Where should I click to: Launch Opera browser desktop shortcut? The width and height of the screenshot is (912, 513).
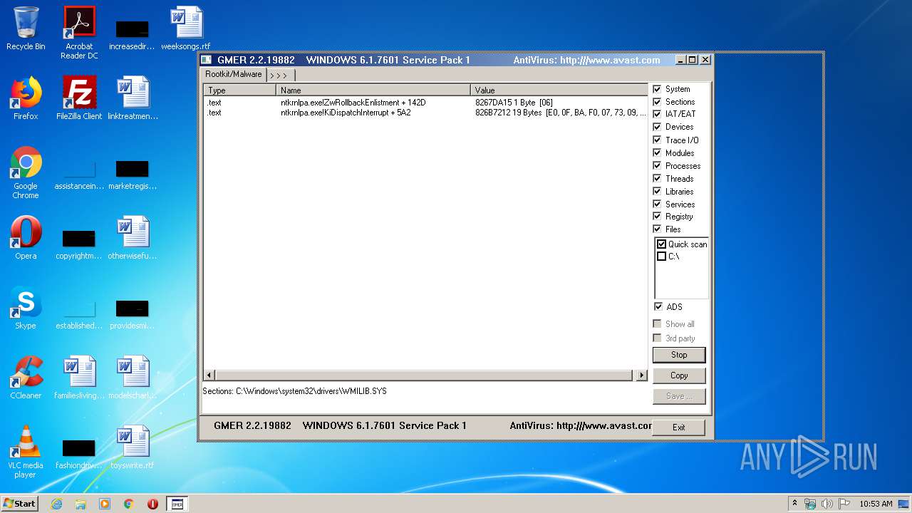(26, 239)
